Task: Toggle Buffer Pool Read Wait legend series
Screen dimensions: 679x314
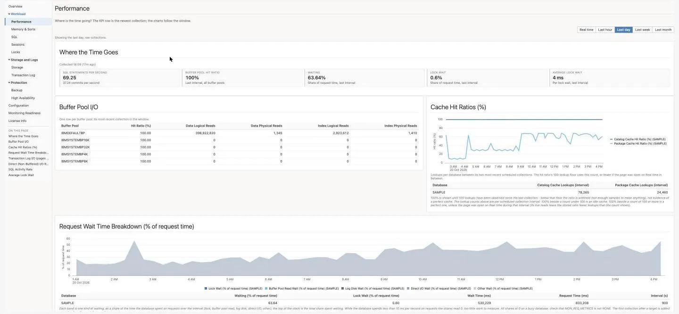Action: tap(302, 288)
